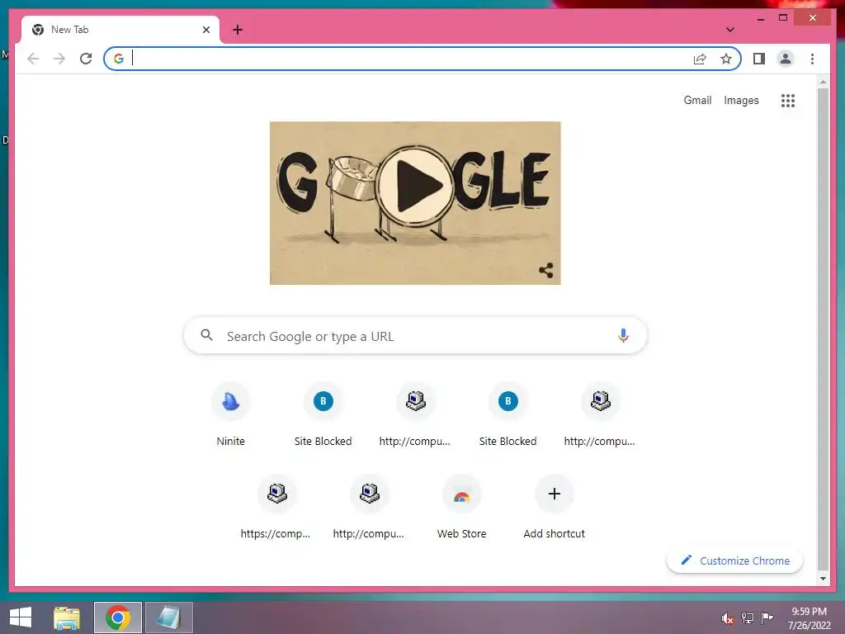Go back using the browser back arrow
The image size is (845, 634).
pos(33,59)
